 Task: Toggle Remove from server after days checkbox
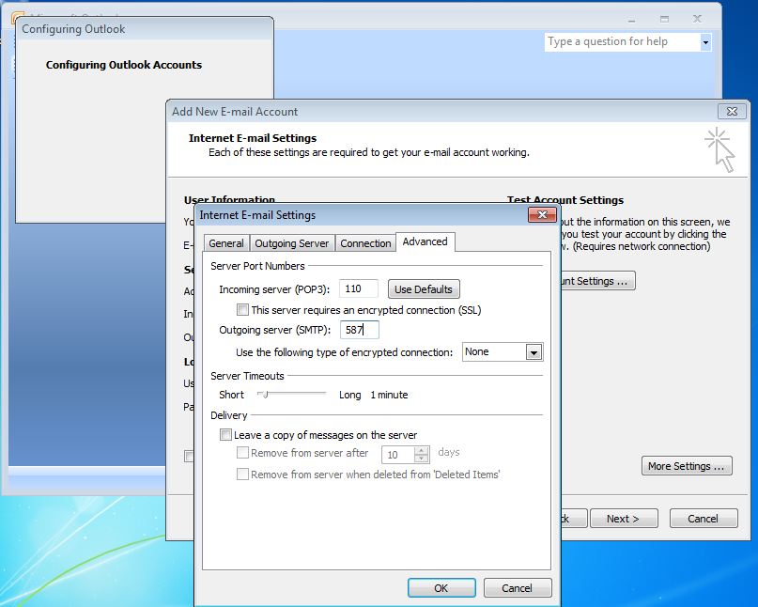coord(242,453)
